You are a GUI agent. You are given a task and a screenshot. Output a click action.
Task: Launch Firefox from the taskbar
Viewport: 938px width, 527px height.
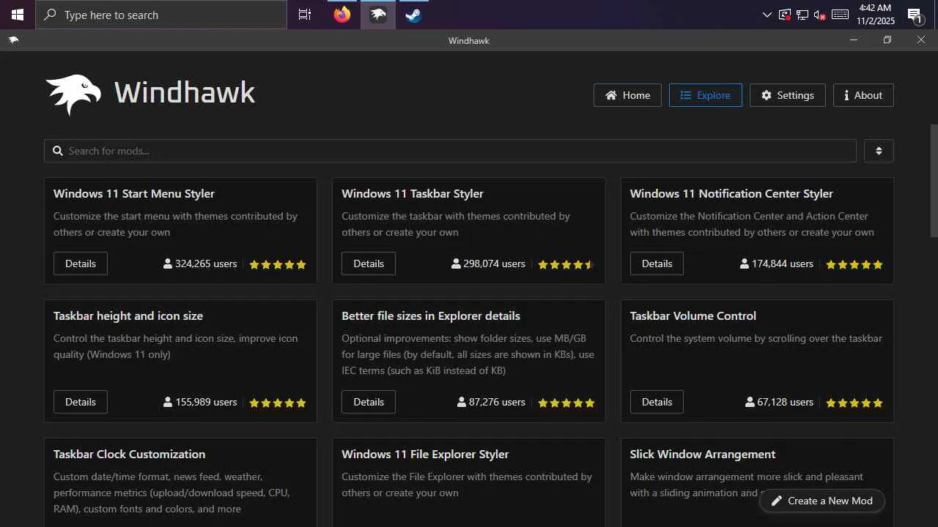click(342, 15)
